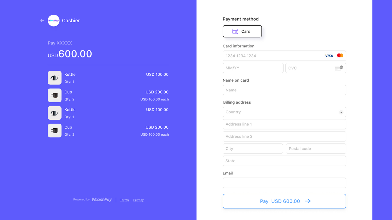
Task: Open the Privacy link
Action: coord(138,200)
